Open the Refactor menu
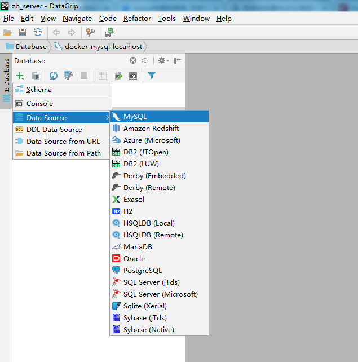 (x=137, y=19)
